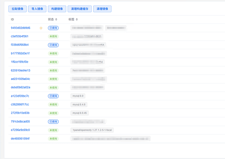Viewport: 225px width, 159px height.
Task: Click 未使用 status badge for 272f5b15e83b
Action: pyautogui.click(x=53, y=113)
